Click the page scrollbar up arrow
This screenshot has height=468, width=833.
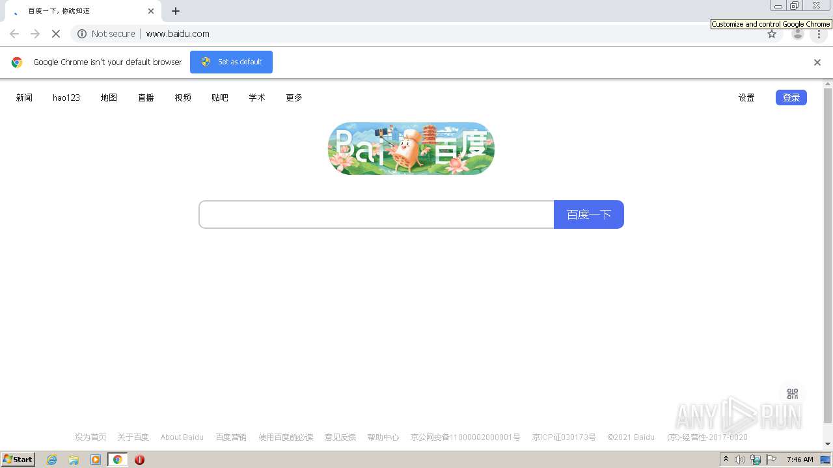click(828, 84)
